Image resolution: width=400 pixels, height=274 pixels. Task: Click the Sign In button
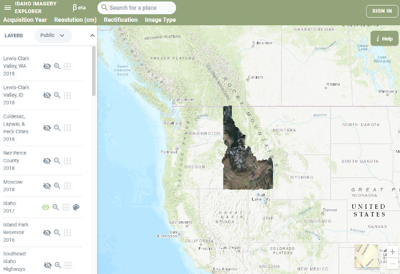pos(382,11)
